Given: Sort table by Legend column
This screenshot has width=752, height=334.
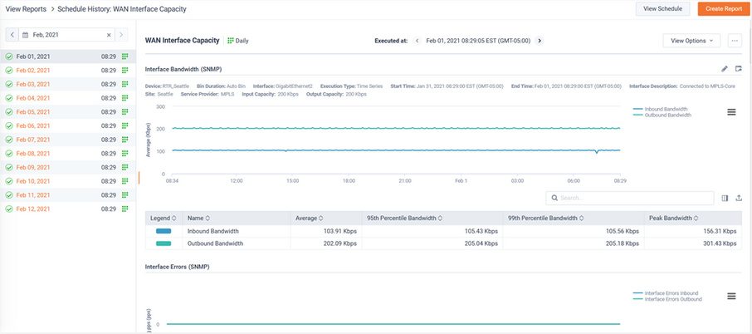Looking at the screenshot, I should coord(164,218).
